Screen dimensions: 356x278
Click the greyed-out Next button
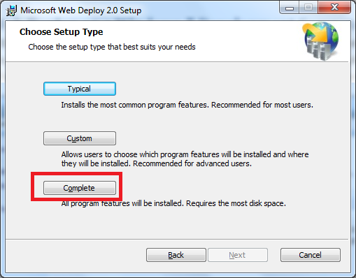point(238,255)
